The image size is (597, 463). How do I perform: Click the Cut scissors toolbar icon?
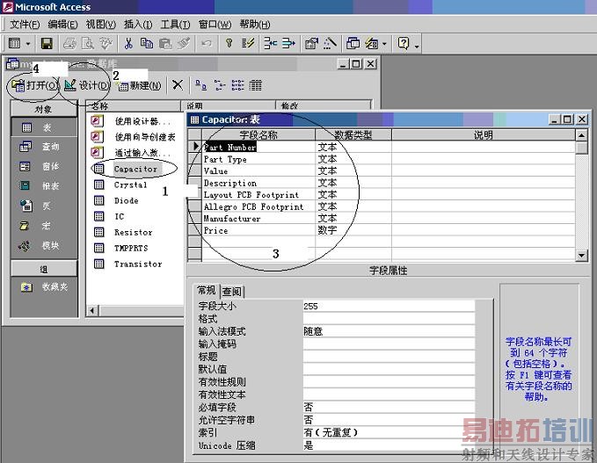128,43
